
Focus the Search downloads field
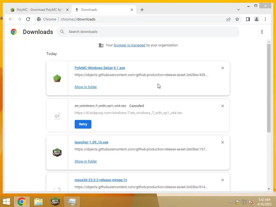point(148,32)
